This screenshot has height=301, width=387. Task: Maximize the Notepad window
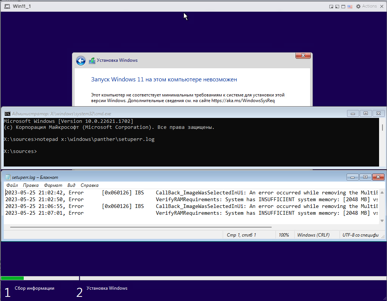point(365,177)
